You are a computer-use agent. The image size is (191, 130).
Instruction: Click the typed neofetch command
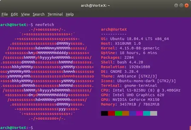coord(45,25)
